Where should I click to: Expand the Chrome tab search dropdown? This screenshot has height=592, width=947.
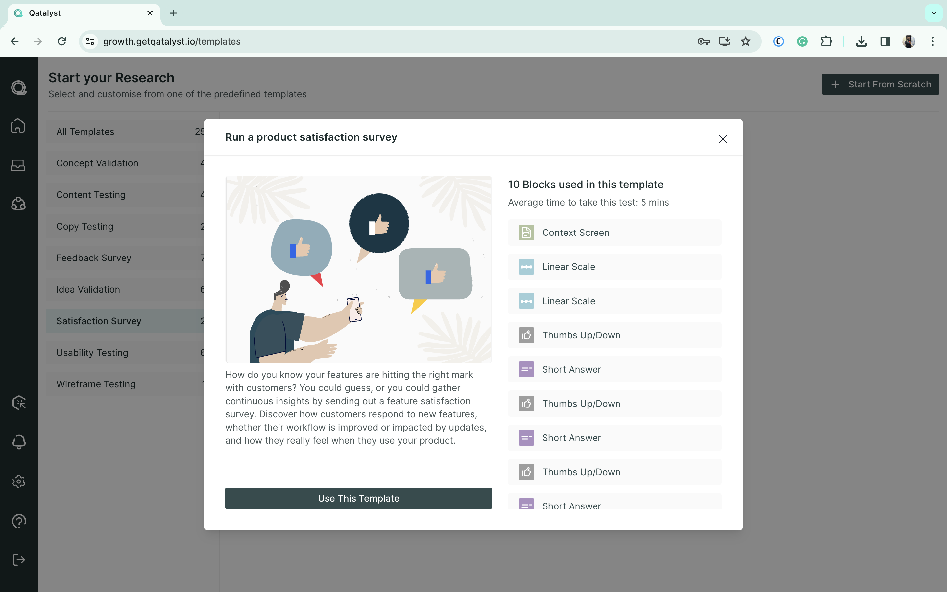[x=934, y=13]
